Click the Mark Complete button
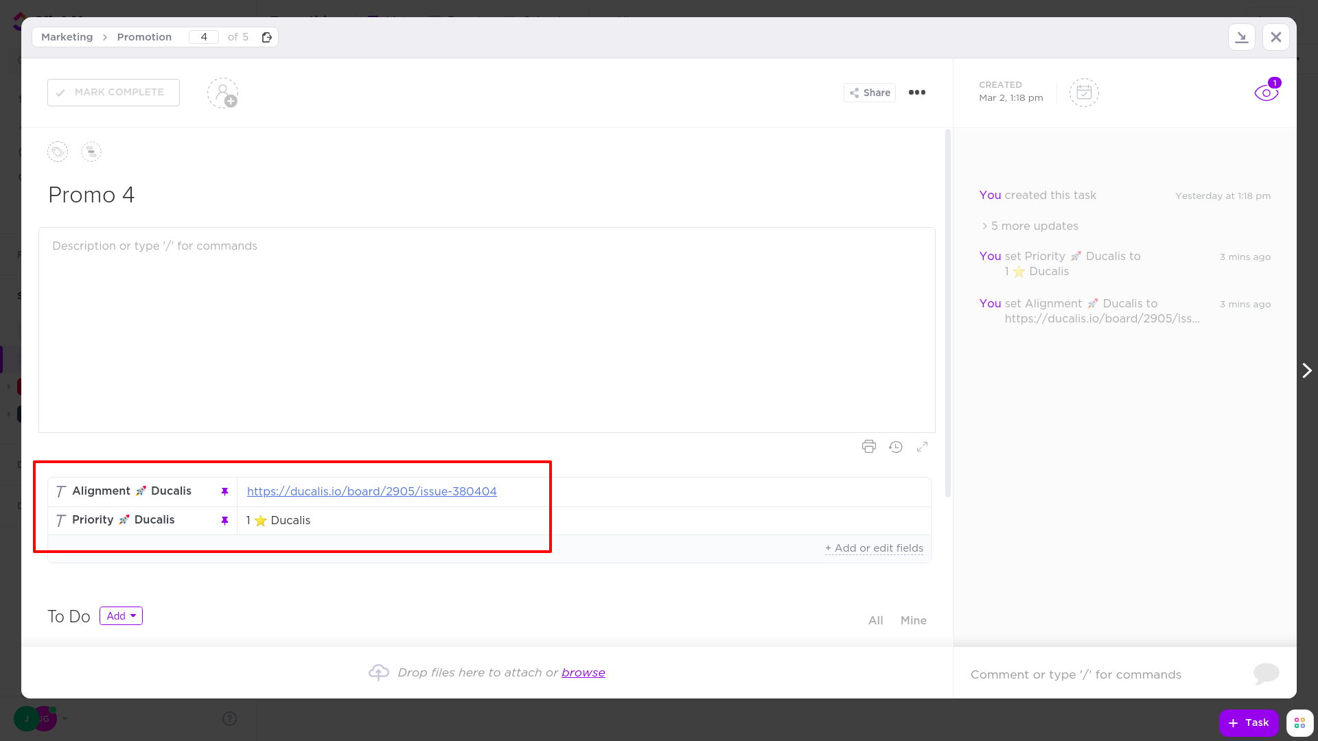Screen dimensions: 1318x741 [x=113, y=93]
